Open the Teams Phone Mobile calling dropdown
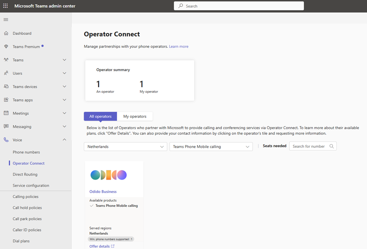Screen dimensions: 367x249 pos(211,147)
